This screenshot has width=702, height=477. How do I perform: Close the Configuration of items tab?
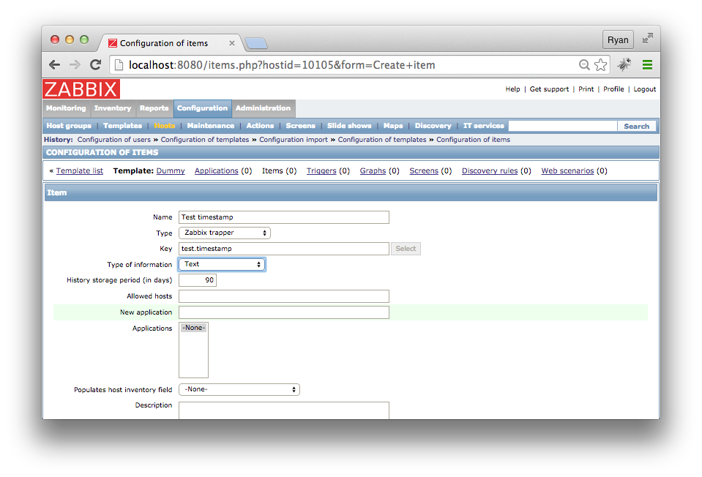(x=232, y=43)
